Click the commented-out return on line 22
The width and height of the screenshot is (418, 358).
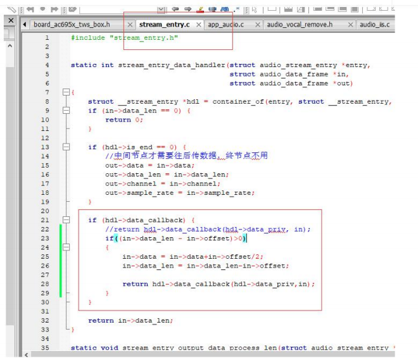tap(208, 230)
